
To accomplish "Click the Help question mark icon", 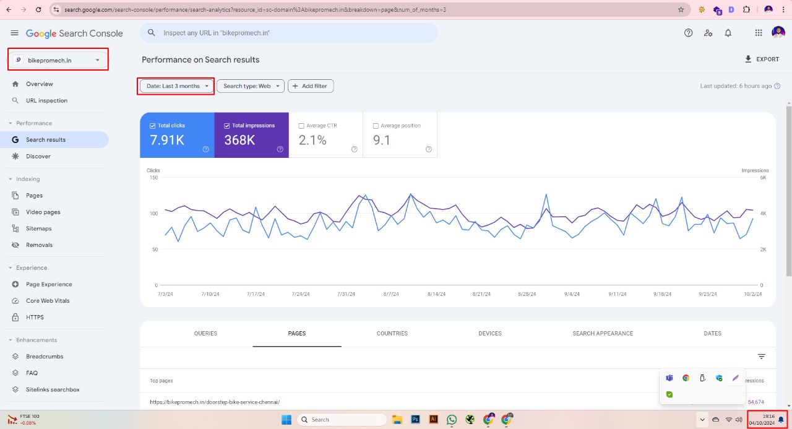I will (688, 33).
